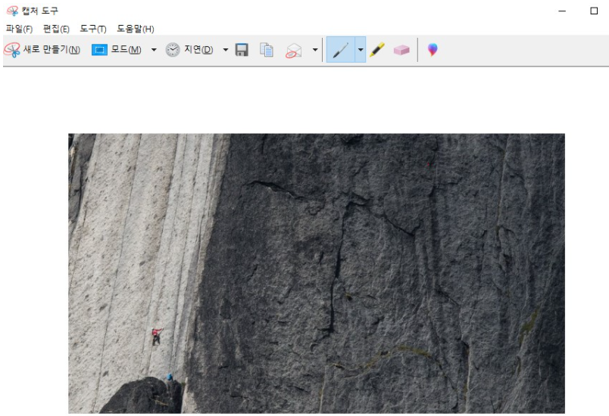Viewport: 609px width, 416px height.
Task: Open the File (파일) menu
Action: [x=19, y=29]
